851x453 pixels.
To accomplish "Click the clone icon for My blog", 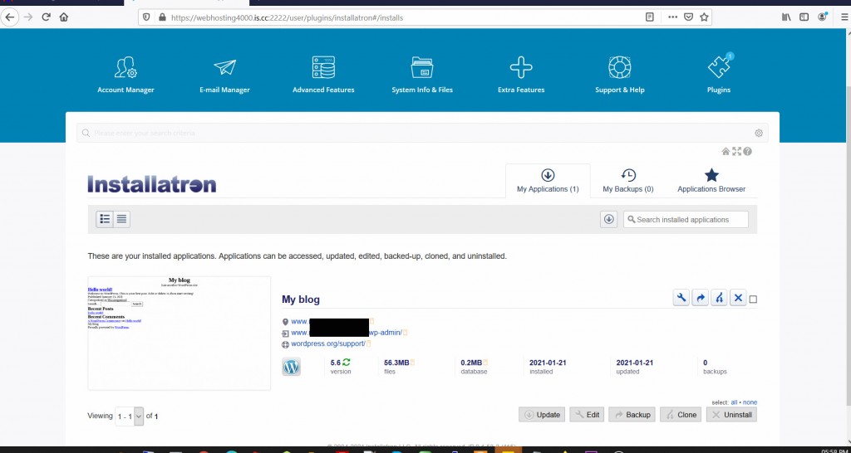I will pyautogui.click(x=719, y=298).
